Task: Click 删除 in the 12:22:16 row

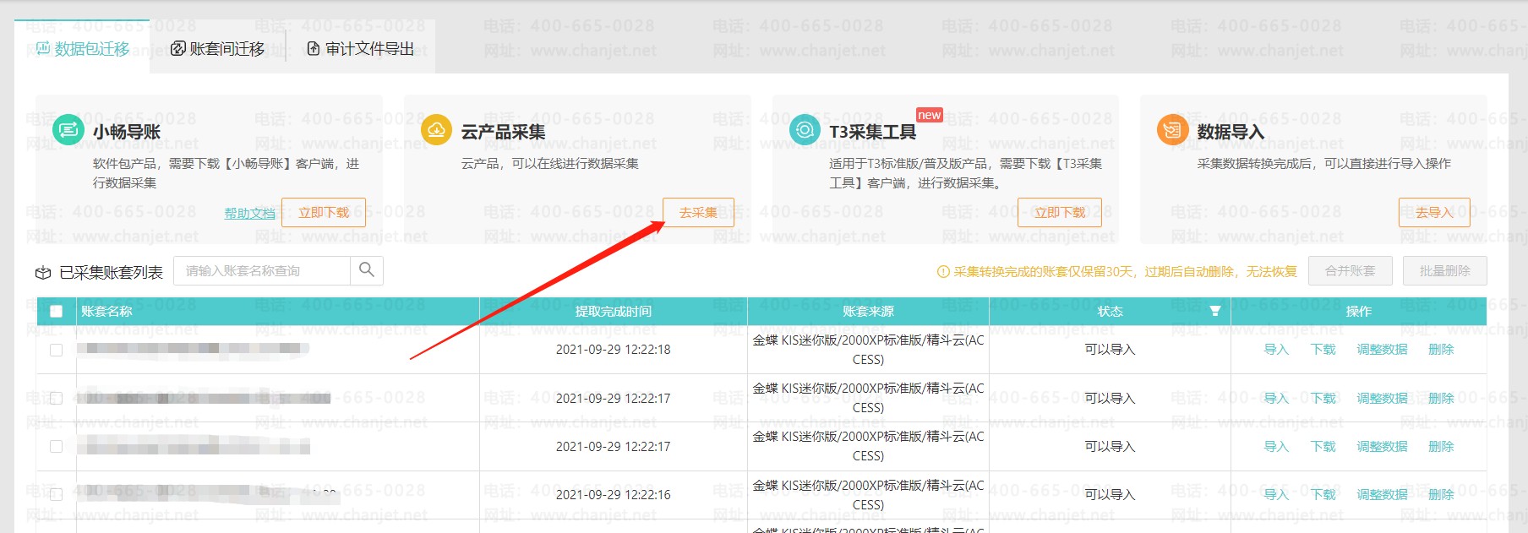Action: tap(1441, 495)
